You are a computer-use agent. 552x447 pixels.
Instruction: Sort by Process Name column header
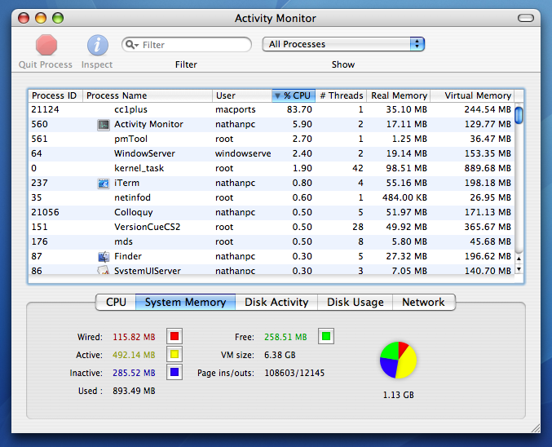click(x=147, y=95)
